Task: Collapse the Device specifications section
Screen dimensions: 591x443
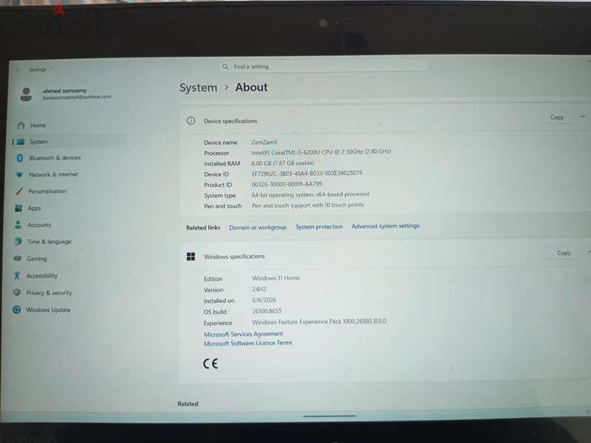Action: pos(582,117)
